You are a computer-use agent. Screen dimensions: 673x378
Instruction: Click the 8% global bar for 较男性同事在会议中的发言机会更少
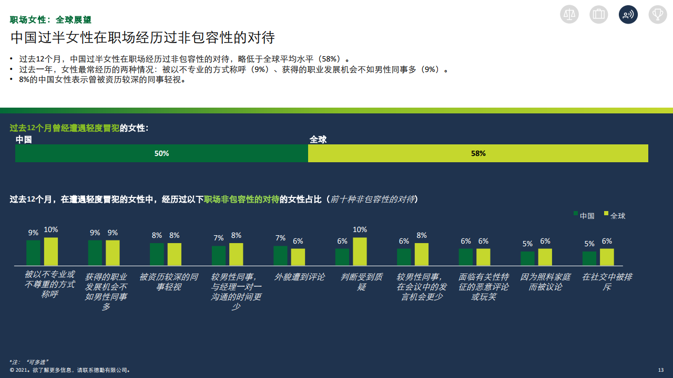pyautogui.click(x=422, y=254)
